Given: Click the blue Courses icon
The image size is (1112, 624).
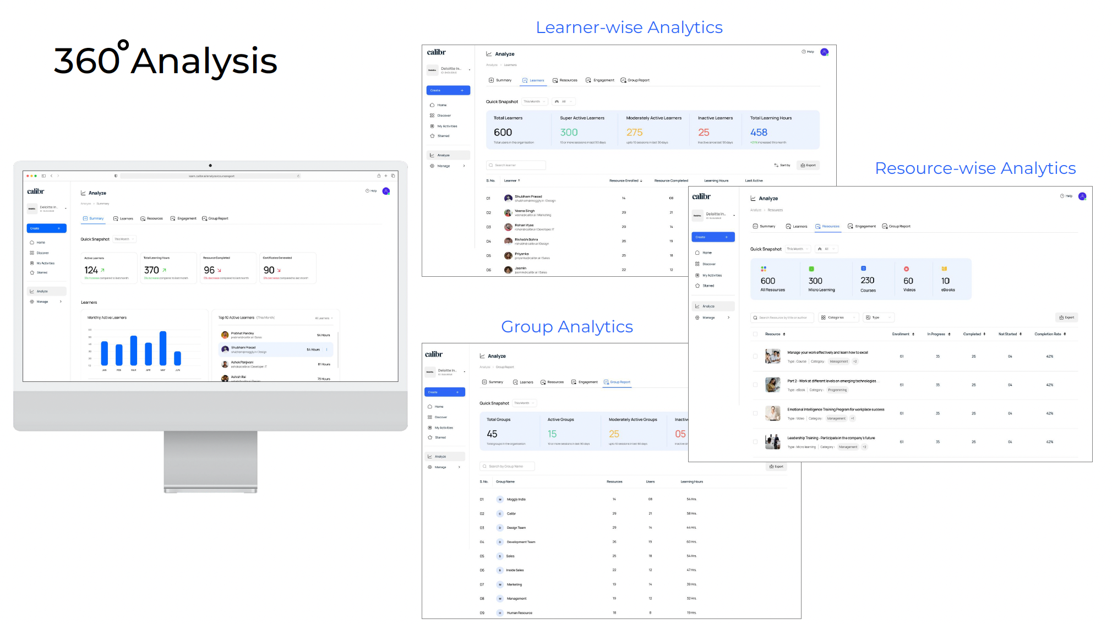Looking at the screenshot, I should (863, 269).
